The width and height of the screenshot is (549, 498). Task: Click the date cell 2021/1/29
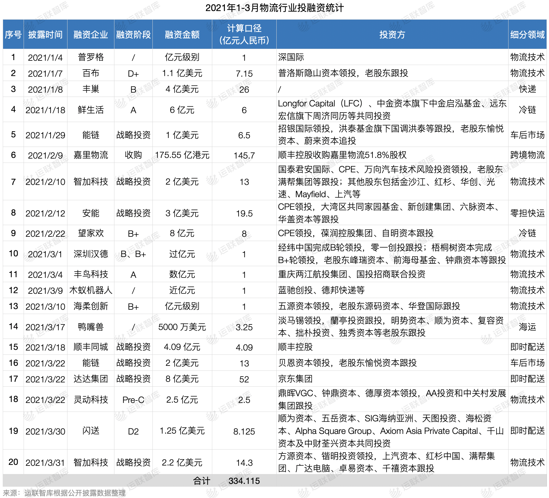pyautogui.click(x=45, y=135)
